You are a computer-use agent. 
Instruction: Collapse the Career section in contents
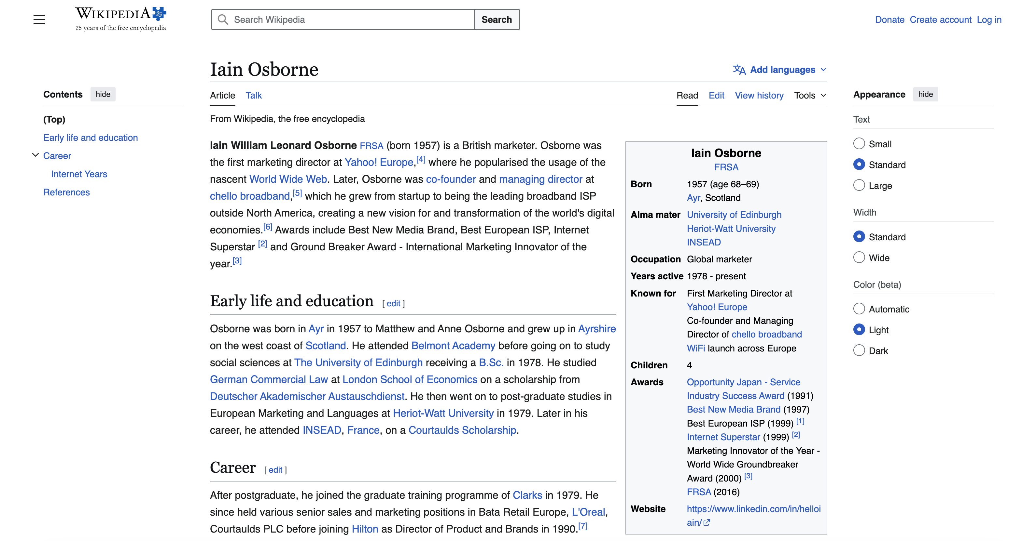[x=35, y=155]
